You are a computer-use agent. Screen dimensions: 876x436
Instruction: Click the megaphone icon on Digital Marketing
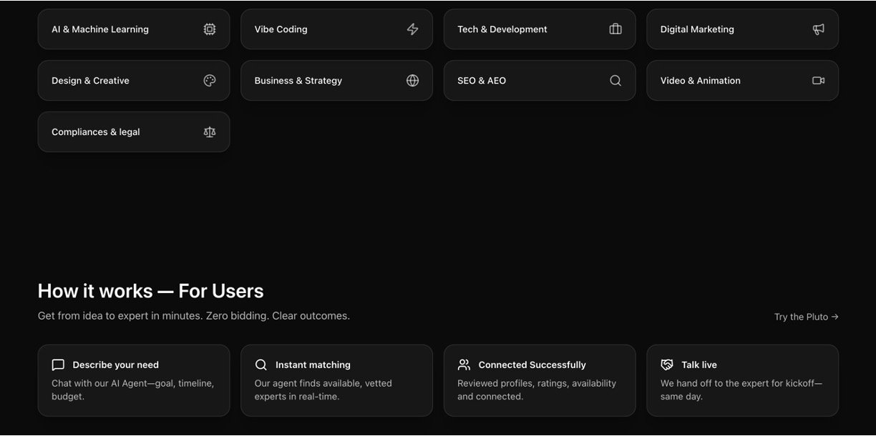(x=819, y=29)
